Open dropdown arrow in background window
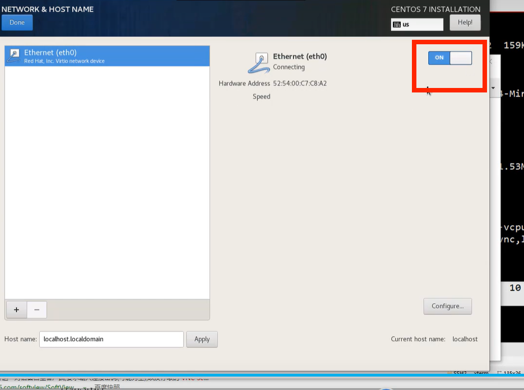Viewport: 524px width, 390px height. point(493,88)
